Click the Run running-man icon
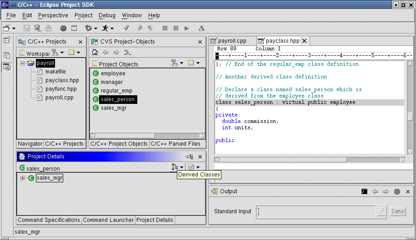The width and height of the screenshot is (416, 240). coord(105,28)
